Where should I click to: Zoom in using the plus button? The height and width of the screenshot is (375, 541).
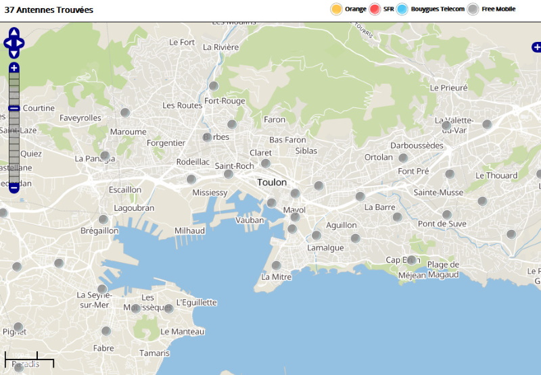click(14, 68)
